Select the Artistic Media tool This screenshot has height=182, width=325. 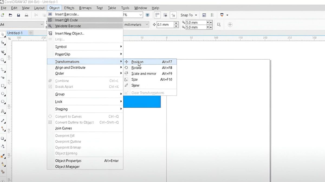[3, 77]
